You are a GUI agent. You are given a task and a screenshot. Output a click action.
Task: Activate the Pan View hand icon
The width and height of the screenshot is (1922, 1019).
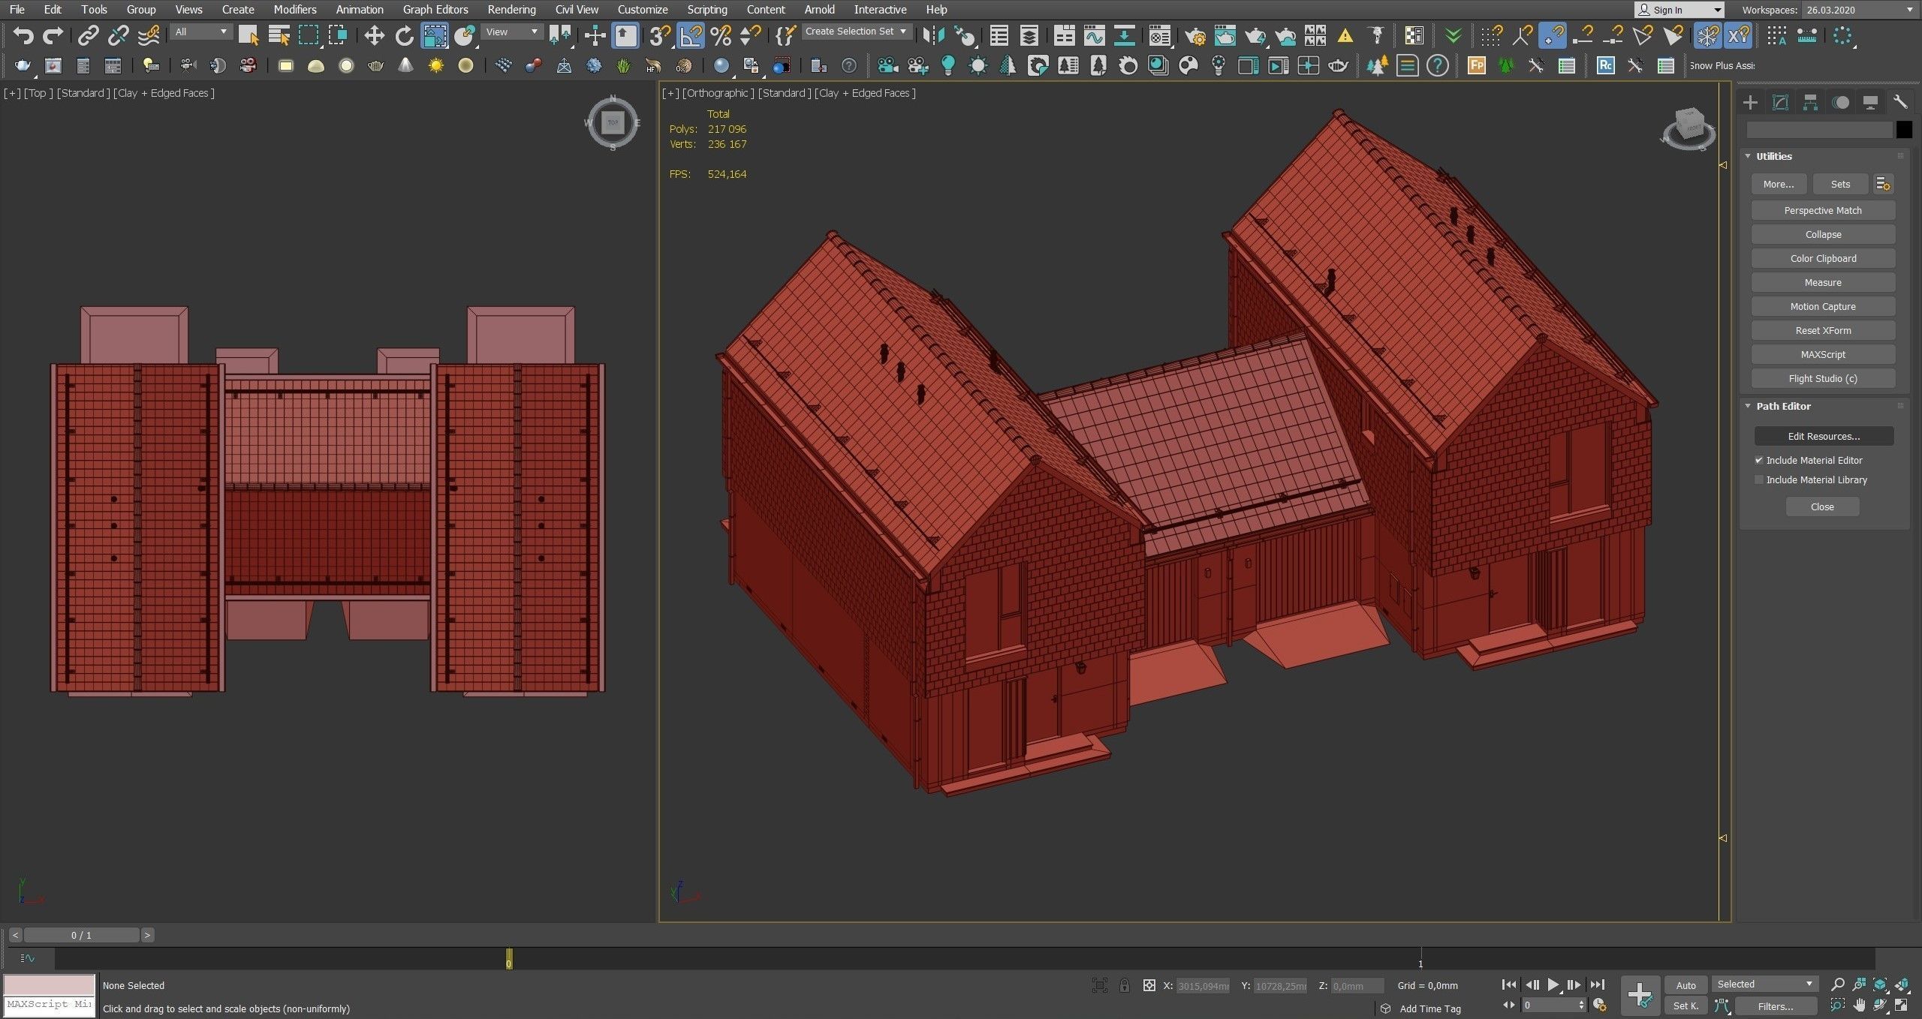1859,1005
